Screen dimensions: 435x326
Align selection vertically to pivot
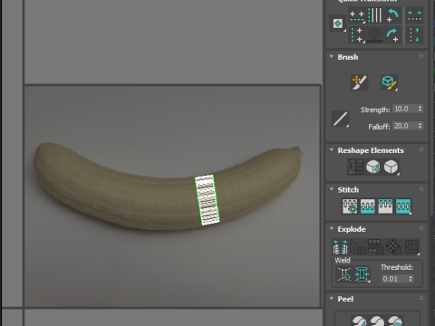357,34
